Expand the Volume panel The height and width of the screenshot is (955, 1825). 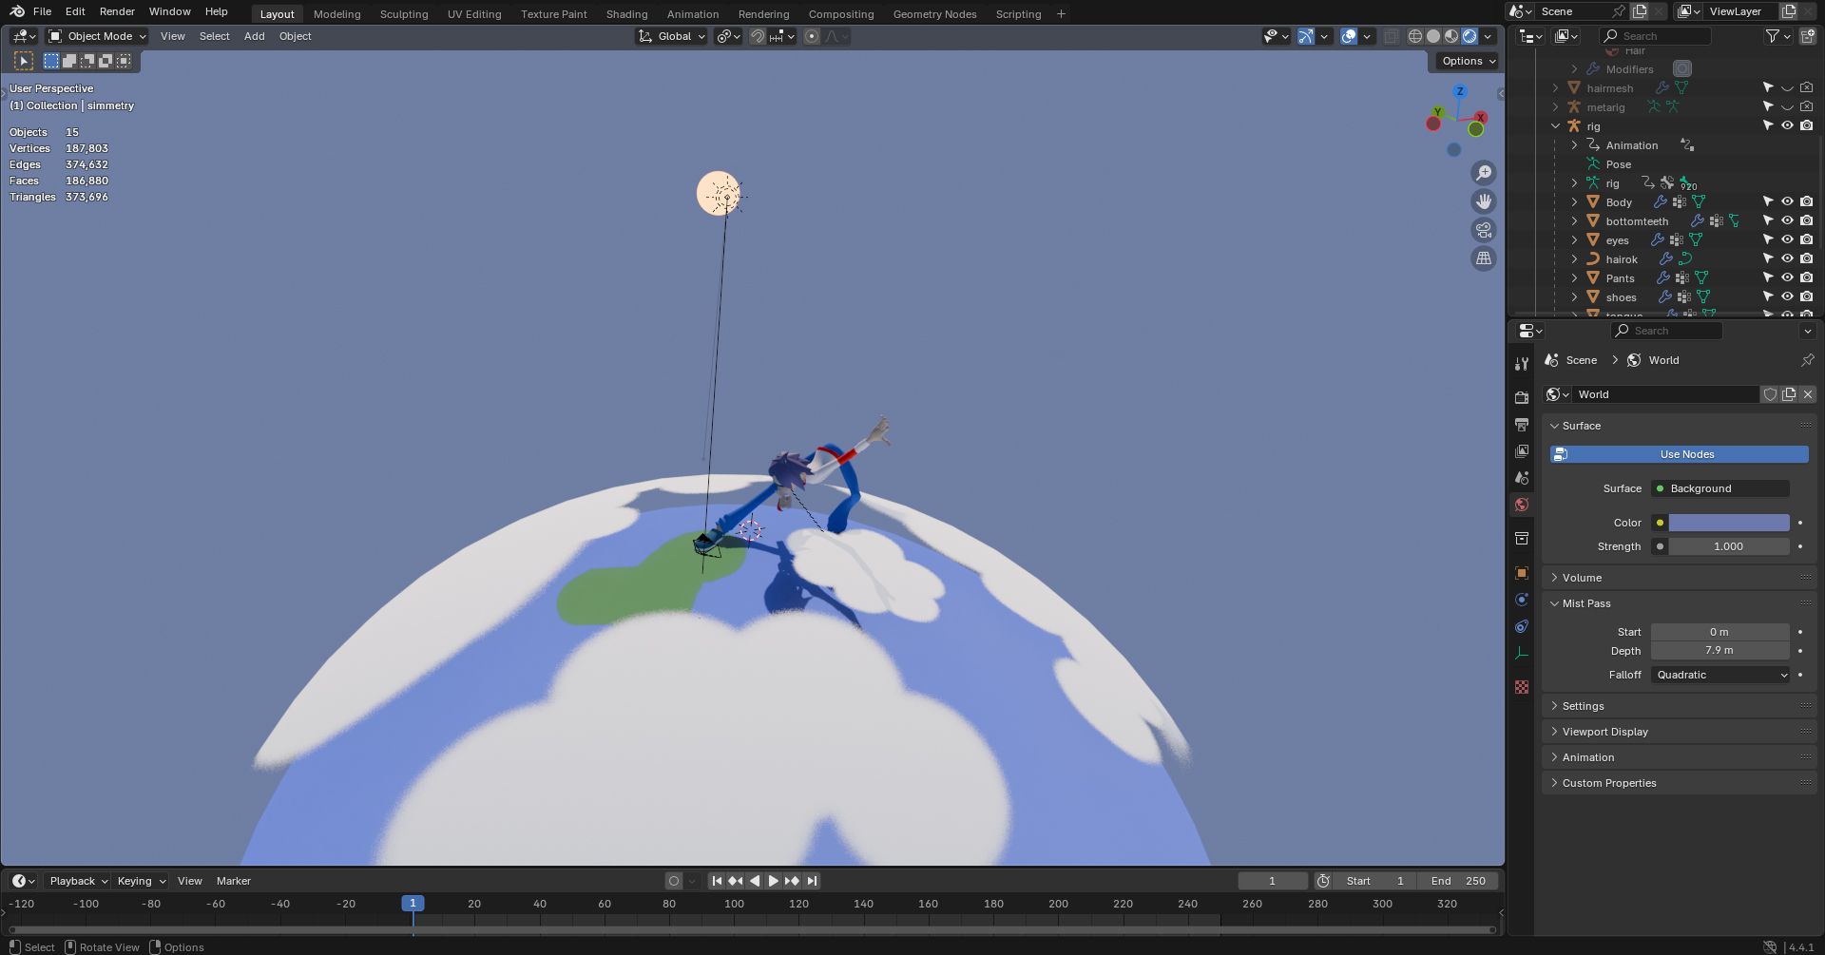pos(1583,578)
